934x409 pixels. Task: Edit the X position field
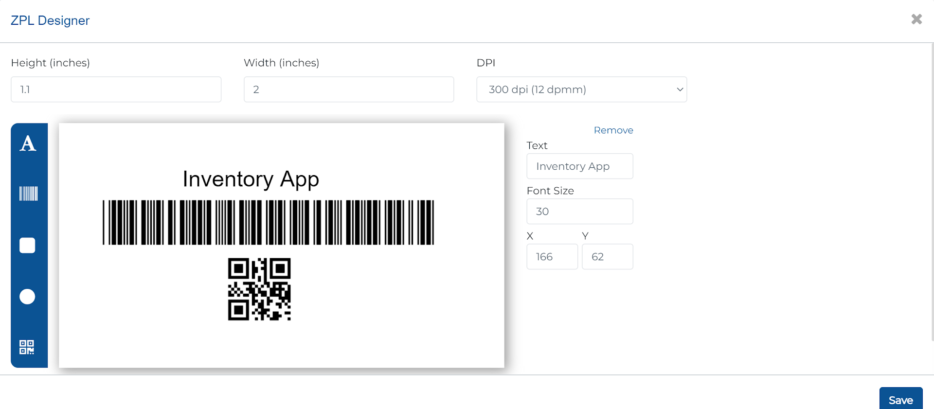pyautogui.click(x=552, y=257)
